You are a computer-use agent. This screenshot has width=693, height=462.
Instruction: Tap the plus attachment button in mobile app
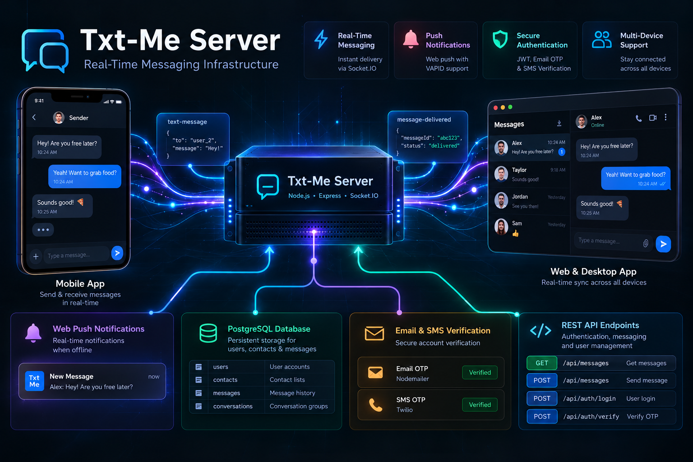tap(36, 256)
